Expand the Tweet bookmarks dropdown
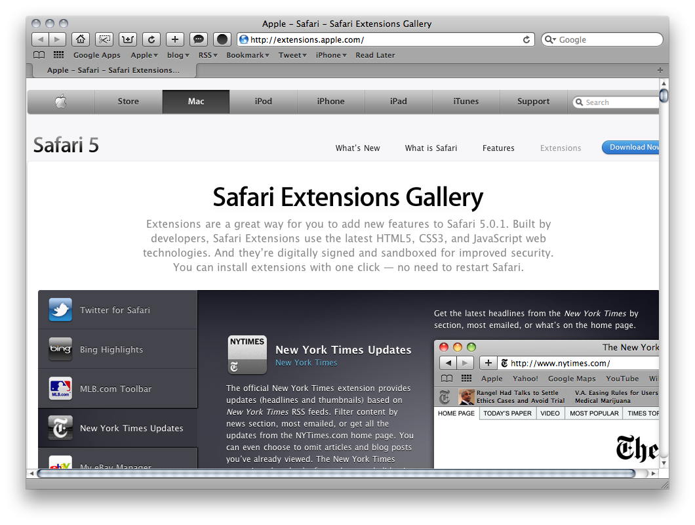Screen dimensions: 695x525 pyautogui.click(x=292, y=55)
